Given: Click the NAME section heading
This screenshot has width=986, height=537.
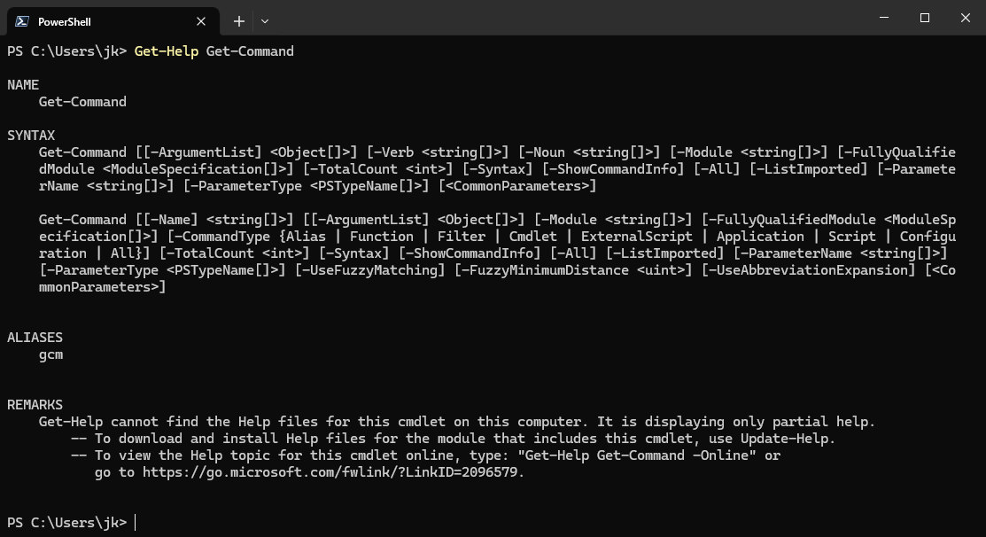Looking at the screenshot, I should (x=23, y=85).
